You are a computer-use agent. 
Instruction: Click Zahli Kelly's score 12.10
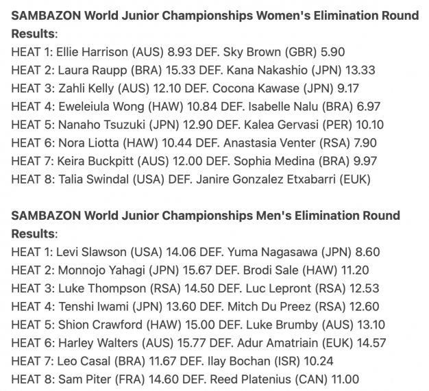point(167,88)
